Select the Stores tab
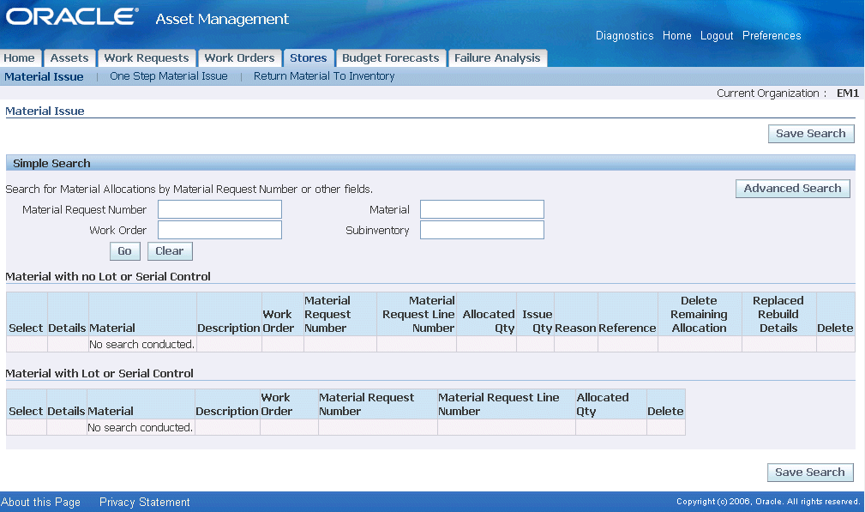This screenshot has width=865, height=512. coord(309,58)
